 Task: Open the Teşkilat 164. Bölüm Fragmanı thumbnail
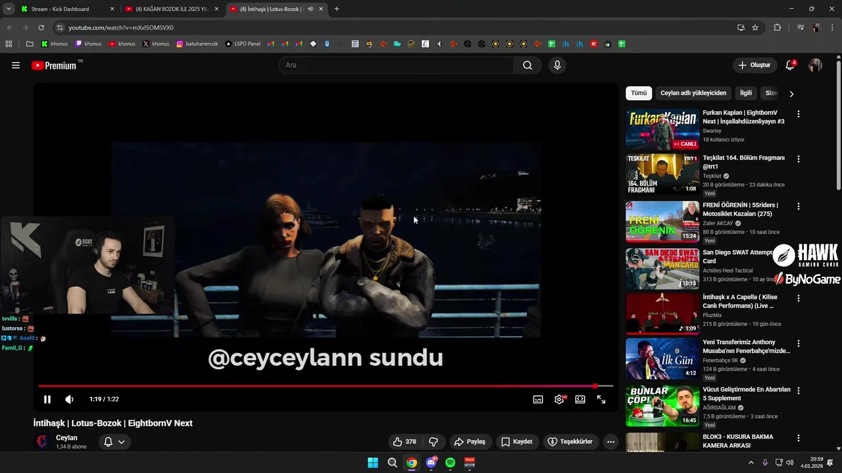[662, 175]
